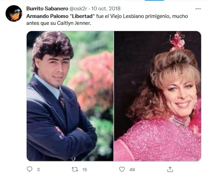Open the left photo of man in suit
This screenshot has height=176, width=207.
click(70, 96)
